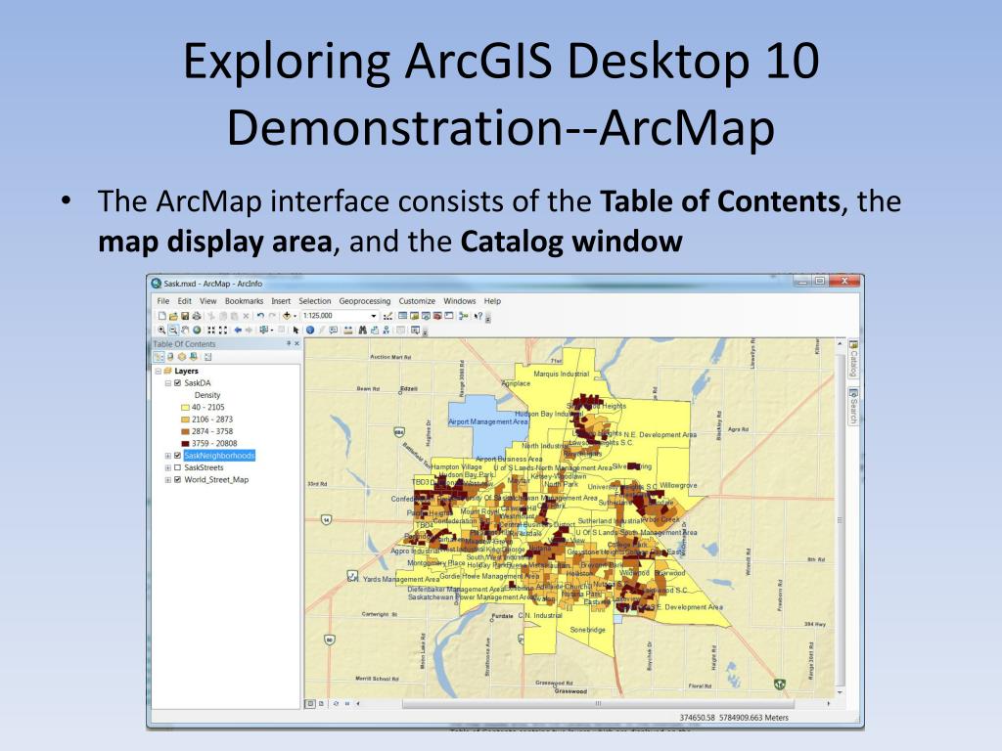Click the 40 - 2105 yellow swatch
This screenshot has height=751, width=1002.
coord(185,408)
